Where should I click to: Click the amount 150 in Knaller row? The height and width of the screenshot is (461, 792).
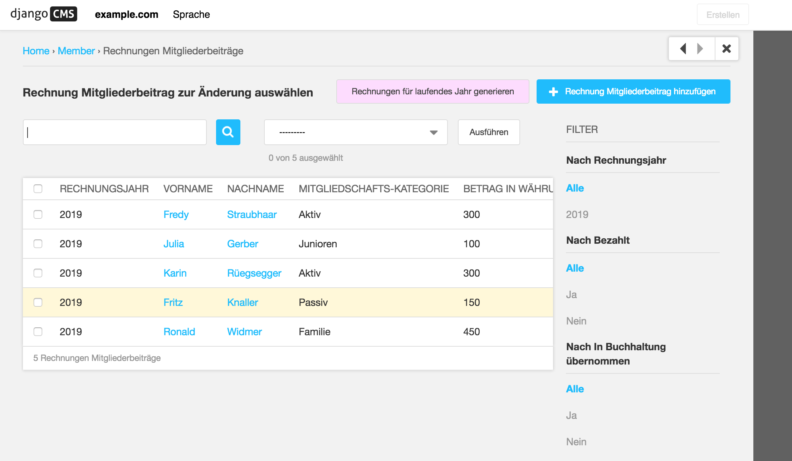point(471,302)
